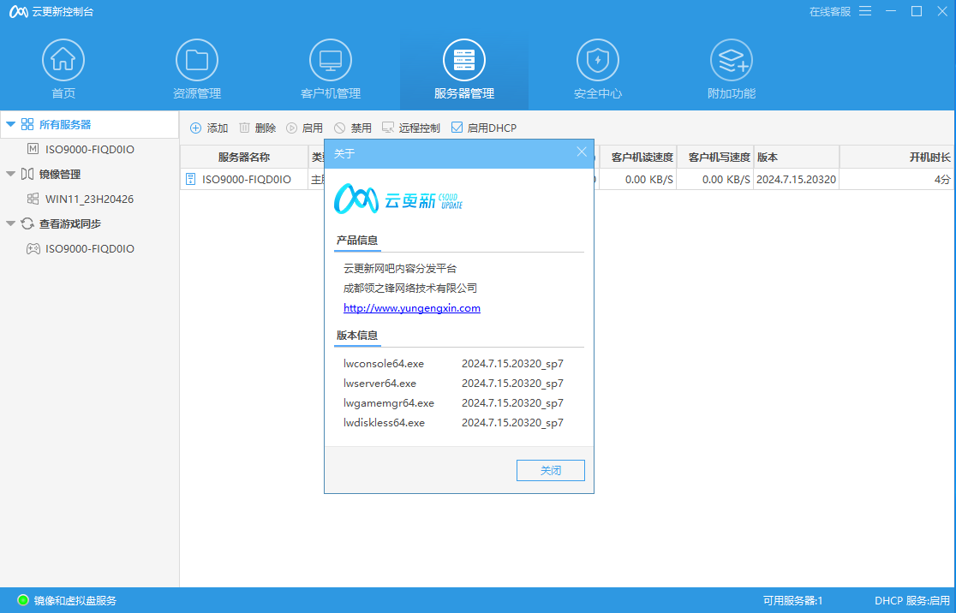Click the 开机时长 column header
The height and width of the screenshot is (613, 956).
896,158
